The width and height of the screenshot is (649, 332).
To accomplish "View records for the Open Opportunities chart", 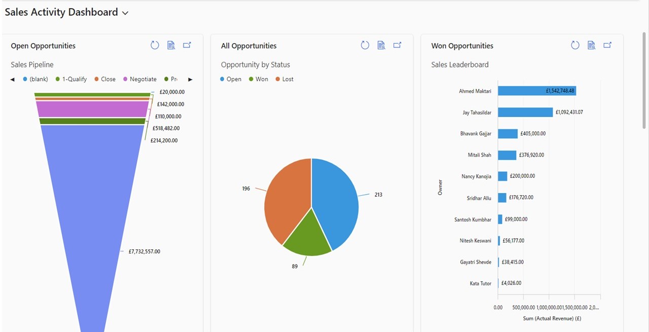I will pos(171,45).
